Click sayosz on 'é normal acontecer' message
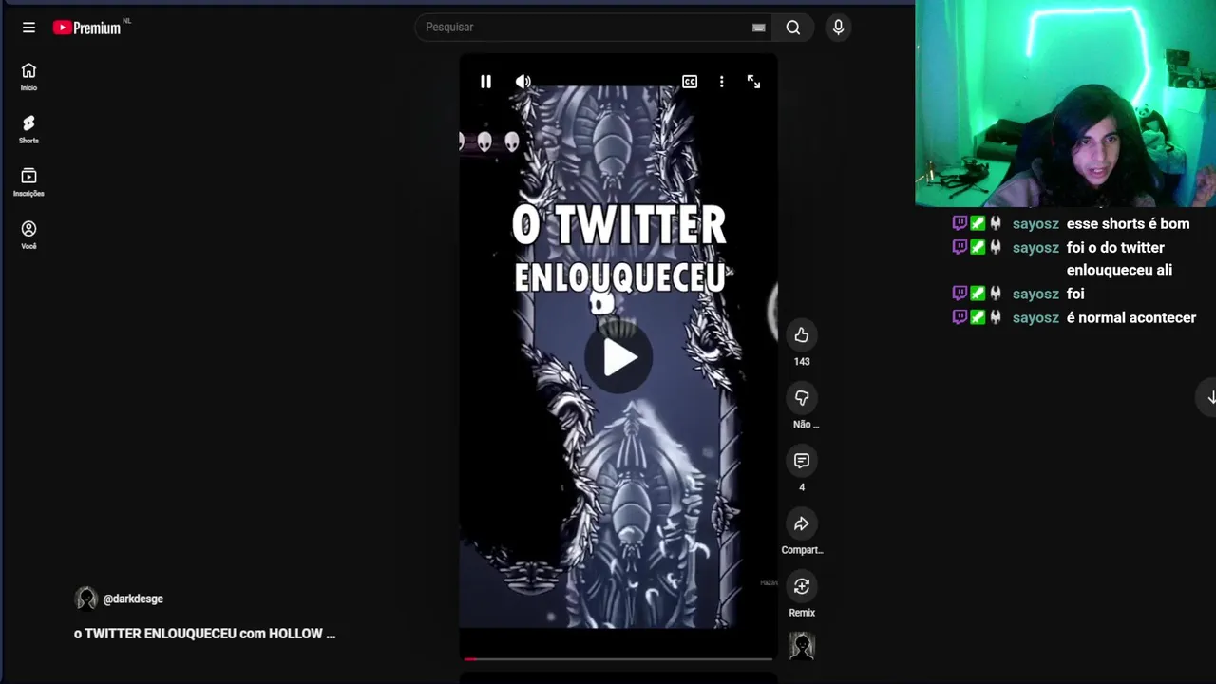The height and width of the screenshot is (684, 1216). 1035,318
